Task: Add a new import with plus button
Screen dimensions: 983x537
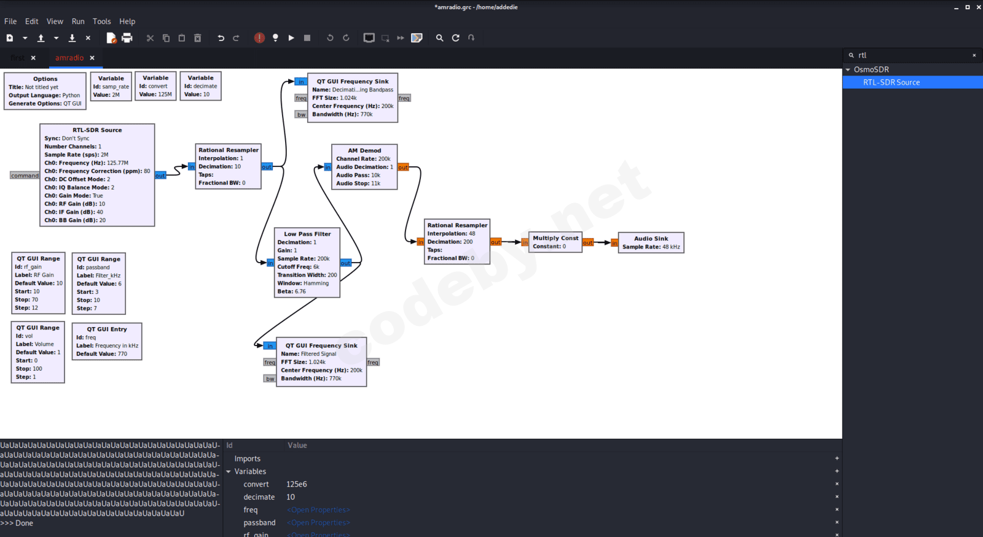Action: (x=837, y=458)
